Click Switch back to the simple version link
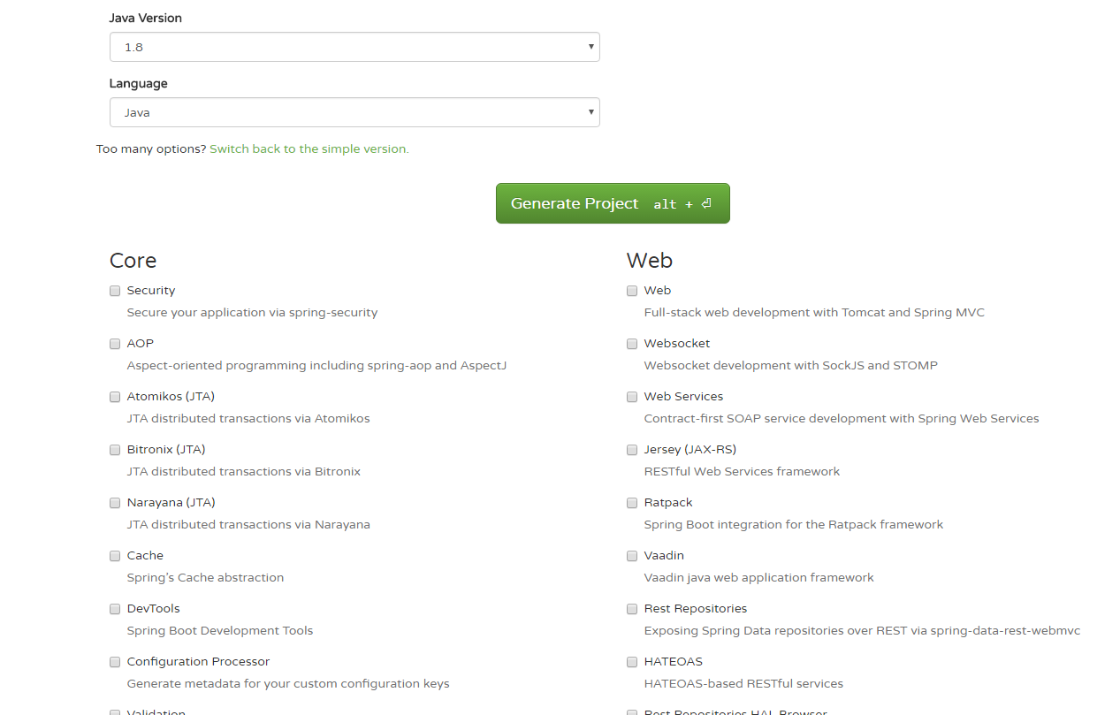Image resolution: width=1120 pixels, height=715 pixels. pos(309,149)
